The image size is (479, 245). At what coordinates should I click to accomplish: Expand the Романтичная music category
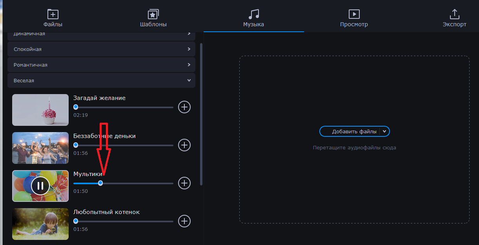point(101,65)
